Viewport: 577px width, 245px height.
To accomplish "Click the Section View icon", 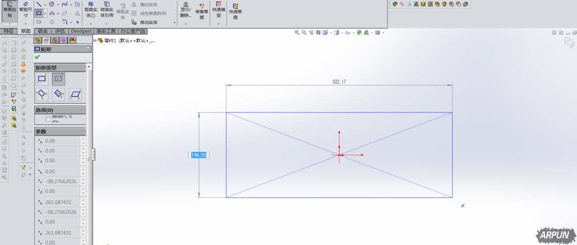I will (319, 33).
